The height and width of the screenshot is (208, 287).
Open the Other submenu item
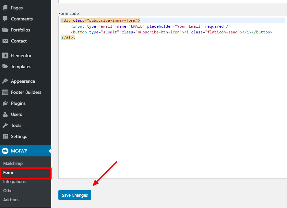9,190
